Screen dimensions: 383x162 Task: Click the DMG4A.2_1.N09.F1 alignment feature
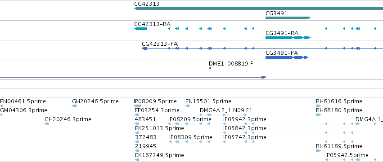coord(224,115)
